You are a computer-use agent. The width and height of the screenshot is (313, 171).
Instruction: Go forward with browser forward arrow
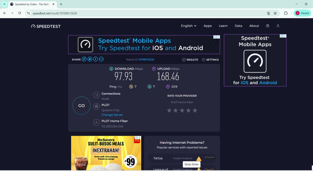coord(12,13)
